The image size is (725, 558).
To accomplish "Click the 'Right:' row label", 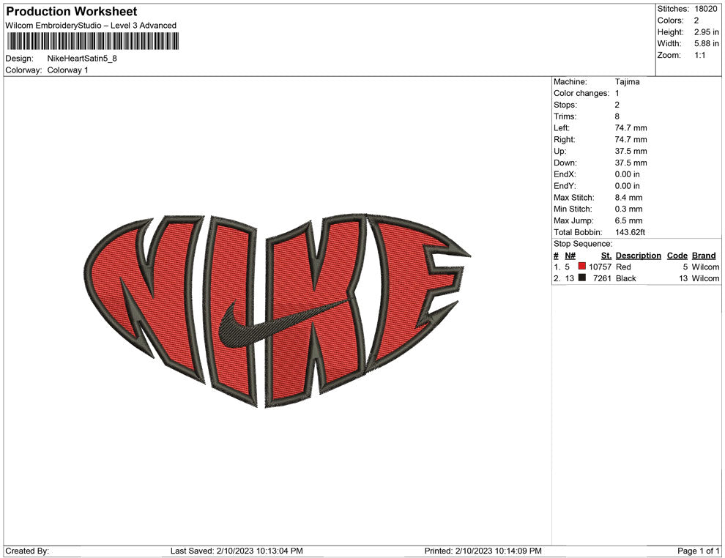I will pos(564,140).
